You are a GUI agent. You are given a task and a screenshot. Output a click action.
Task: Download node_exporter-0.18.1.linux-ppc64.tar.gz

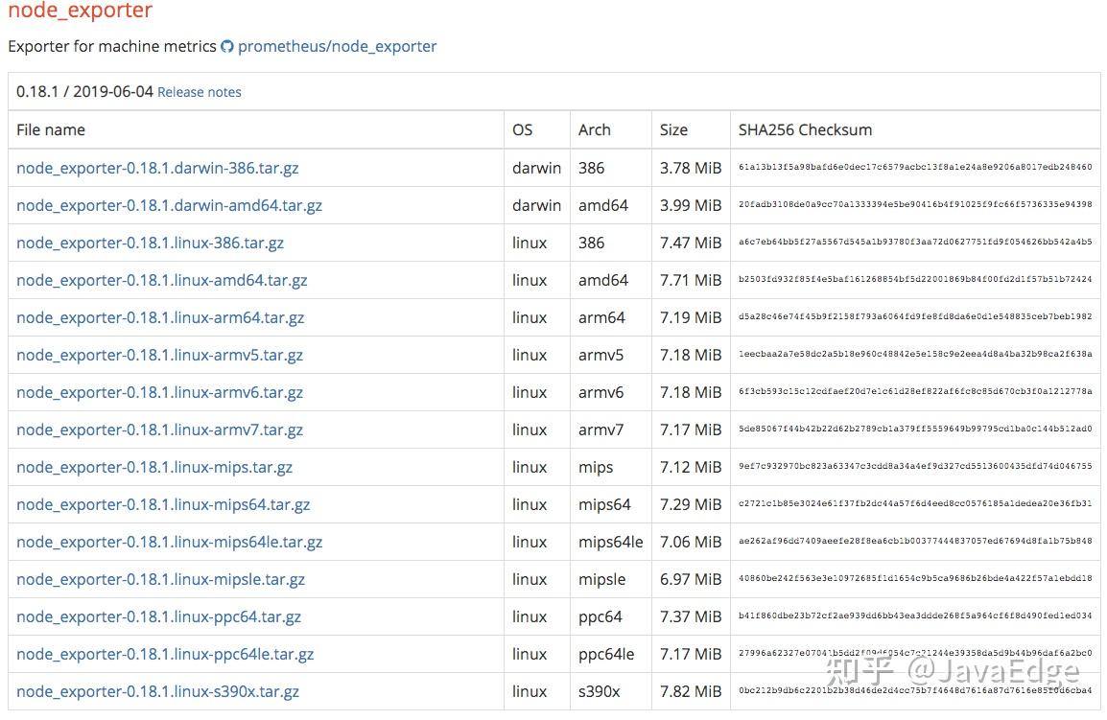(x=158, y=616)
